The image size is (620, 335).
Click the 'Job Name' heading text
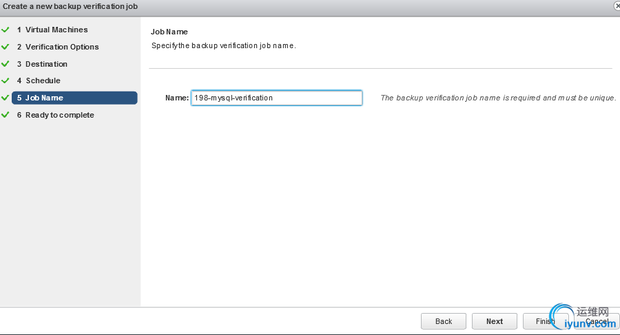coord(169,32)
